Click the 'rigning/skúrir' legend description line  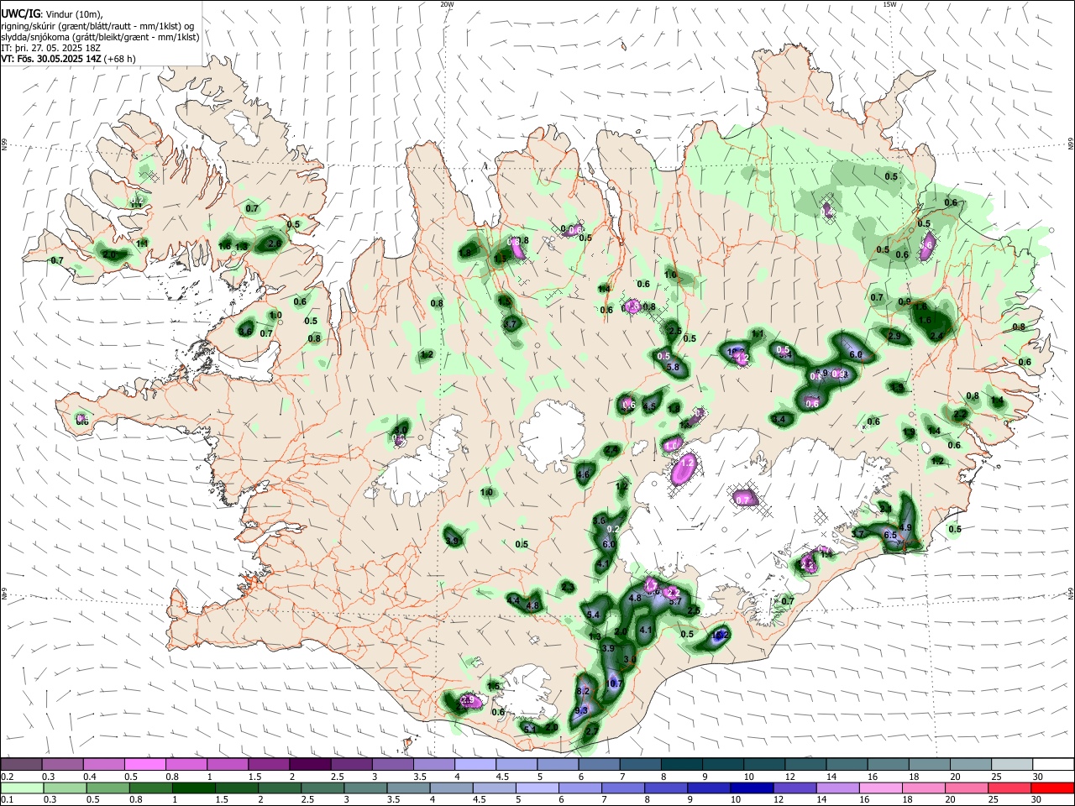tap(97, 26)
